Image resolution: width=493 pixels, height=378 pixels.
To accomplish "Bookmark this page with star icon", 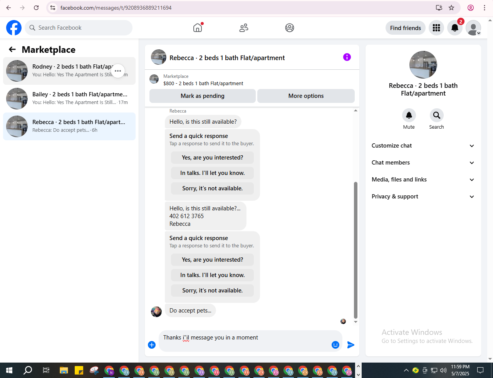I will [x=451, y=8].
